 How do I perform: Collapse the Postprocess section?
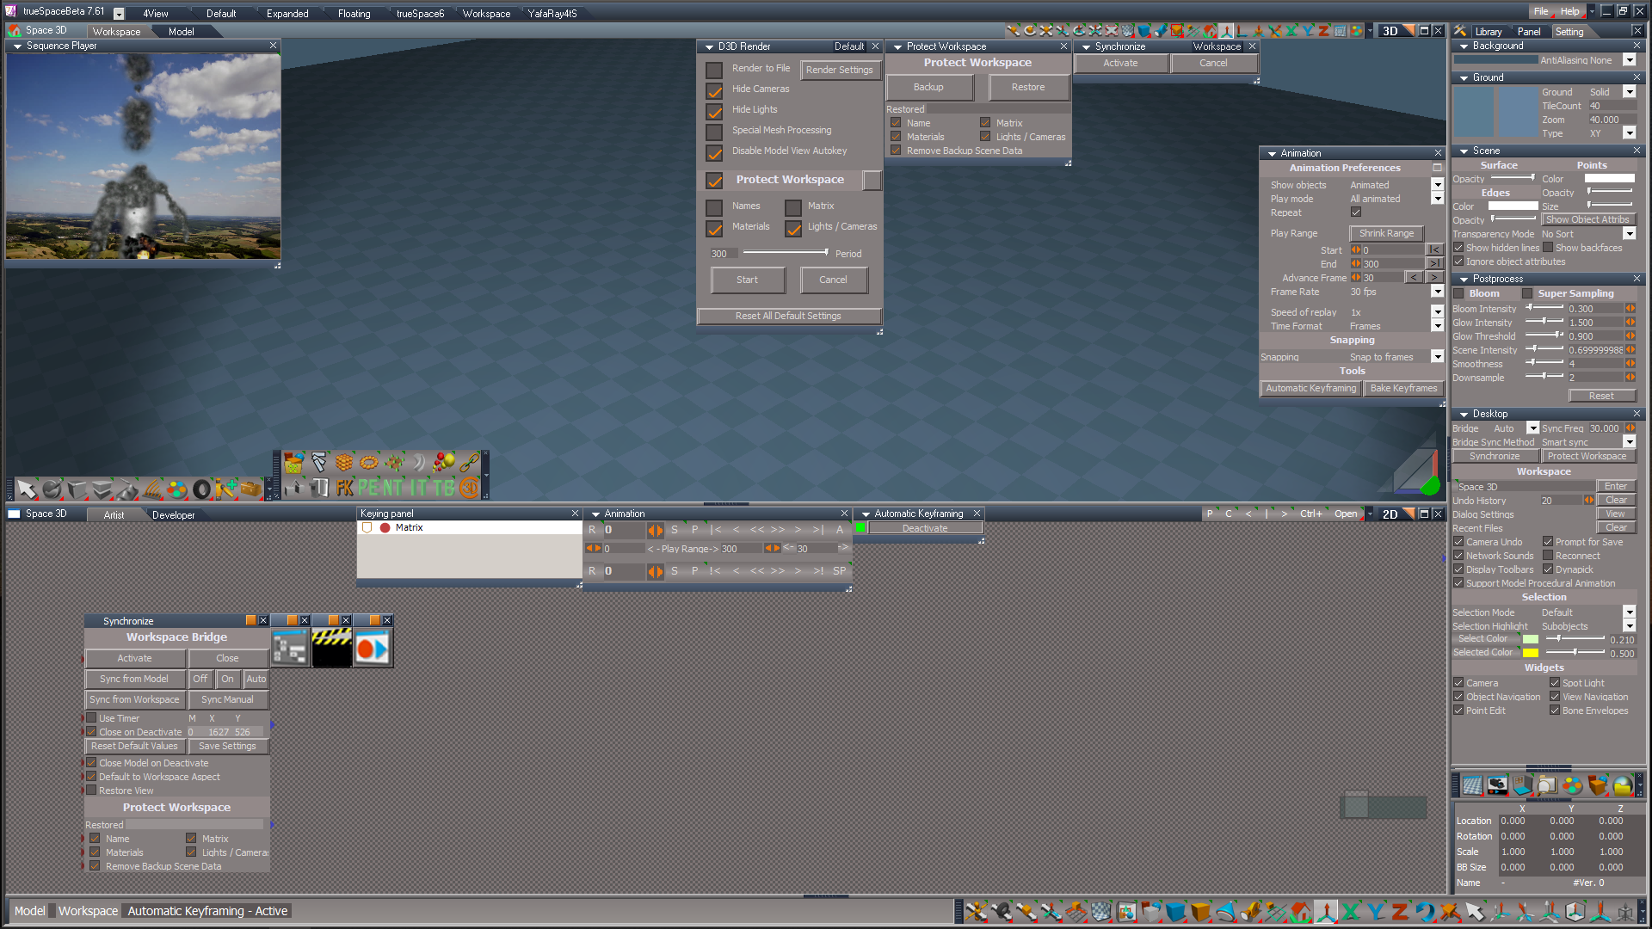[1464, 280]
